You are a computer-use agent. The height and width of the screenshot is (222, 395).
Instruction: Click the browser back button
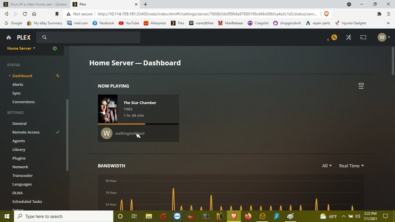pyautogui.click(x=7, y=14)
